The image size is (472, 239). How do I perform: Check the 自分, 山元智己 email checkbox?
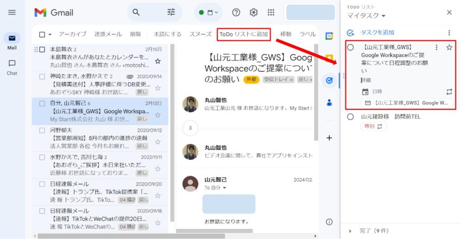[42, 103]
